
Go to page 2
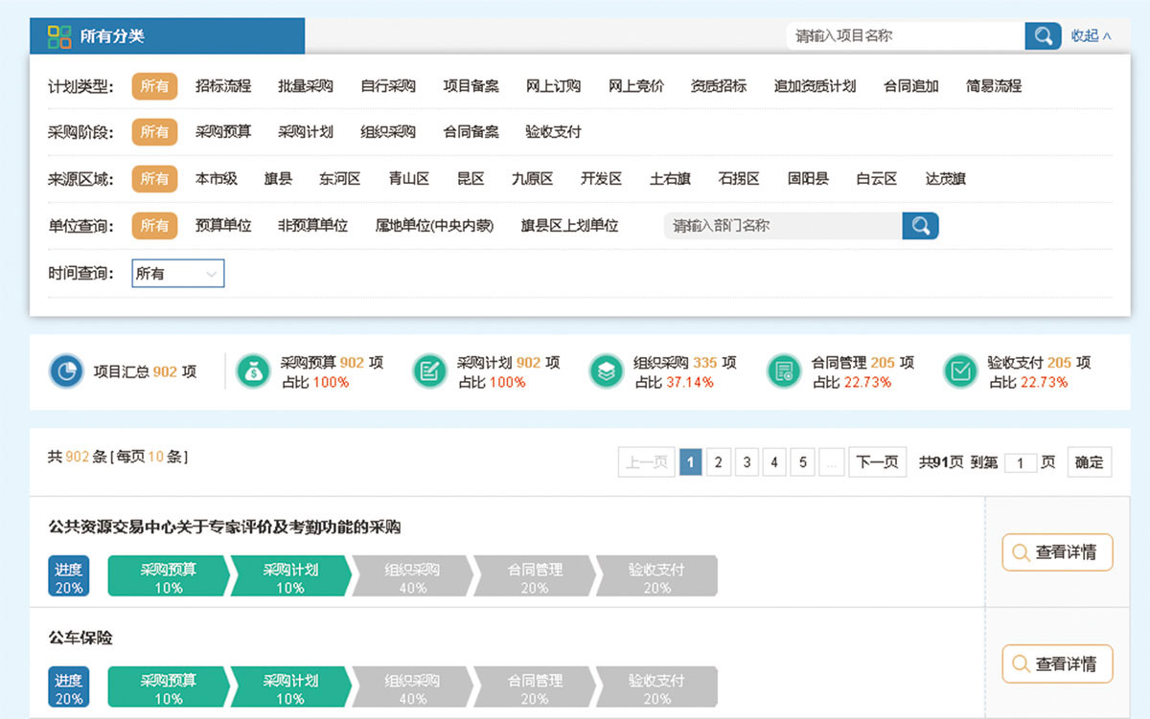click(x=718, y=462)
